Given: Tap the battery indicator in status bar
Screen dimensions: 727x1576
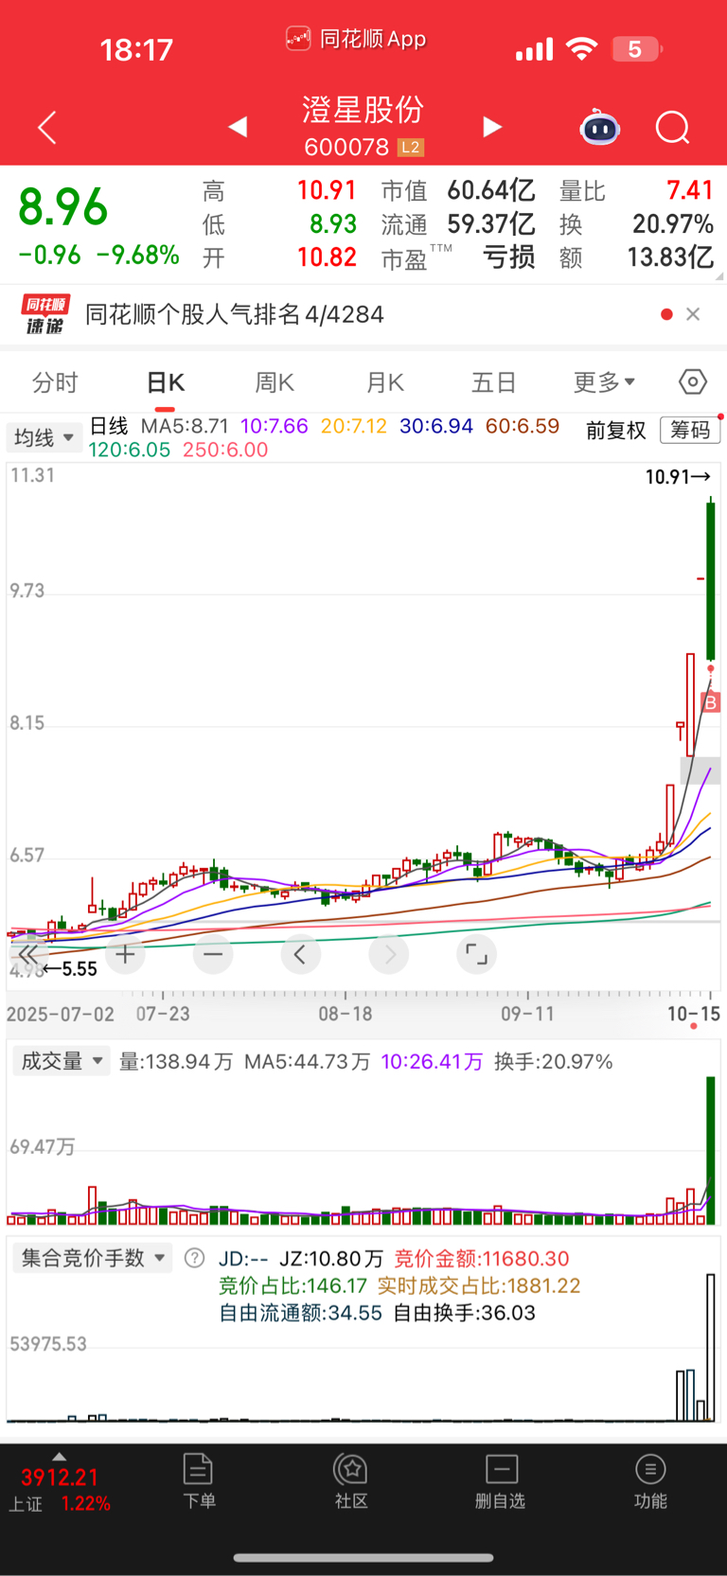Looking at the screenshot, I should [x=637, y=49].
